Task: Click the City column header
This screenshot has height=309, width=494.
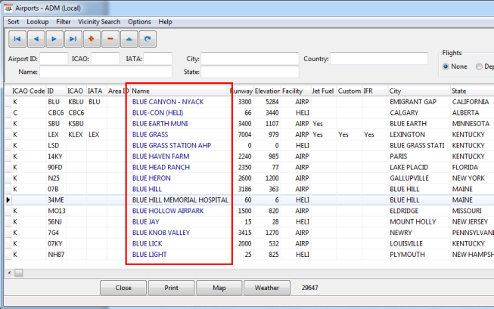Action: (418, 91)
